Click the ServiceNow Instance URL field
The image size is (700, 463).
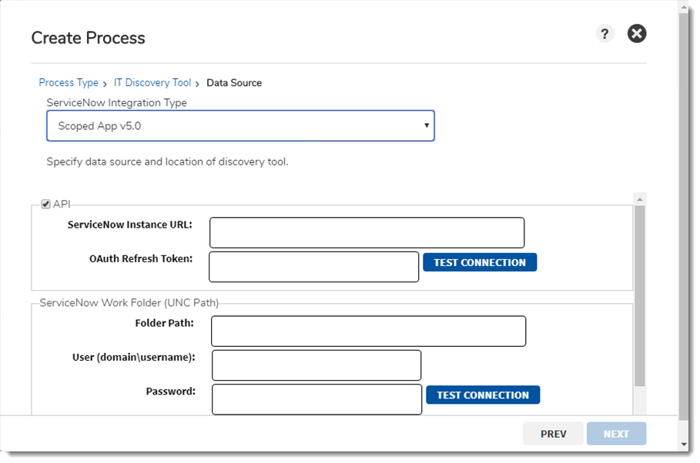367,232
